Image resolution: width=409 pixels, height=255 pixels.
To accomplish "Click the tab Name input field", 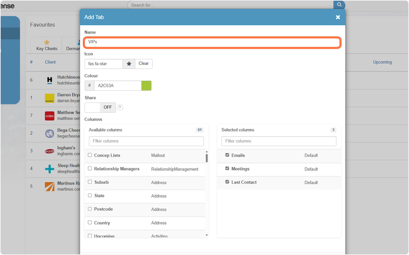I will 212,42.
